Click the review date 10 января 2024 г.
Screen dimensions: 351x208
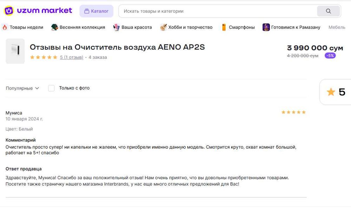[24, 119]
